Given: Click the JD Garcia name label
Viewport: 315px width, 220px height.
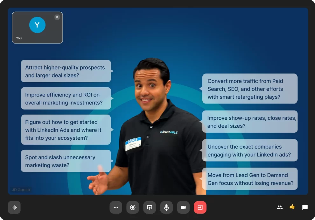Looking at the screenshot, I should click(21, 190).
